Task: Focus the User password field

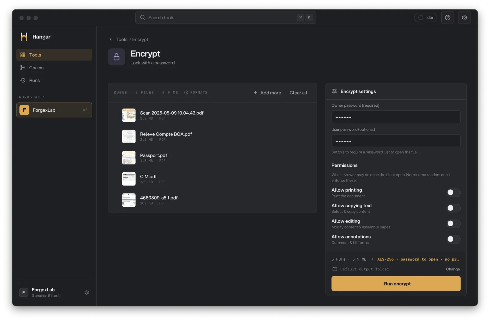Action: (x=396, y=141)
